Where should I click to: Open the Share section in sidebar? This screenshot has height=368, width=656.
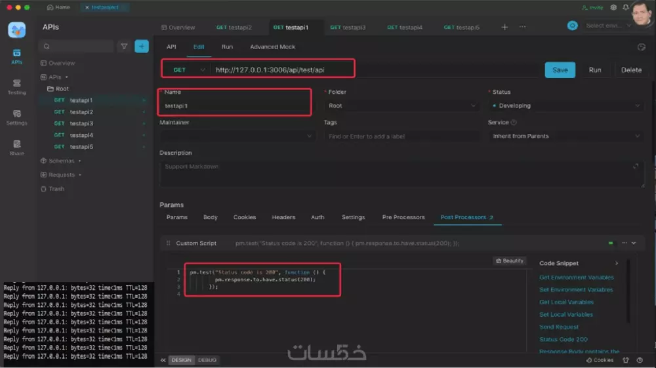17,148
